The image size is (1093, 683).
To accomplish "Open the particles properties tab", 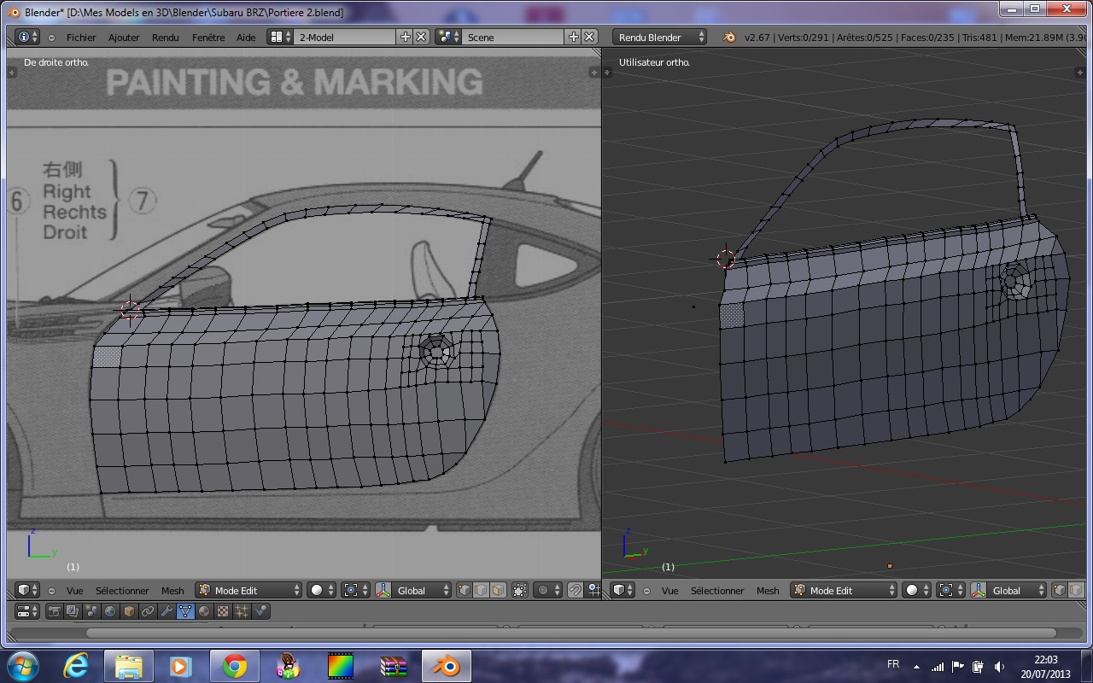I will tap(243, 611).
